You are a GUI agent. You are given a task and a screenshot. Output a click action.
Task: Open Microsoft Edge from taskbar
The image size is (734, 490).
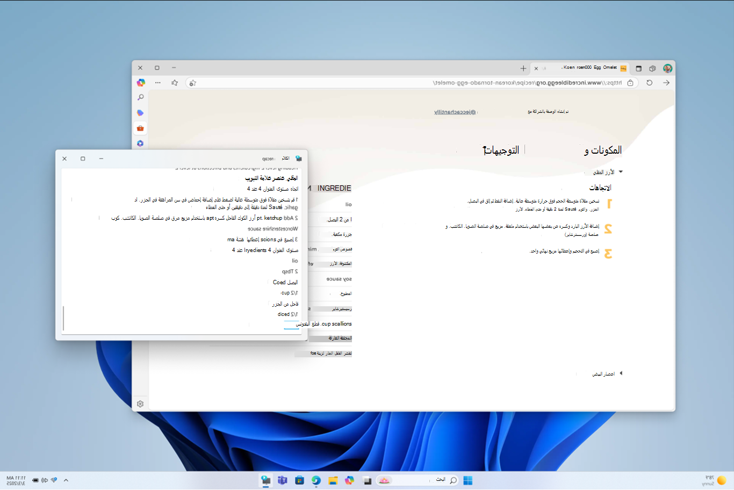pyautogui.click(x=316, y=480)
